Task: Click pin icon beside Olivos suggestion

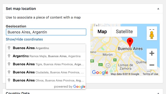Action: (9, 80)
